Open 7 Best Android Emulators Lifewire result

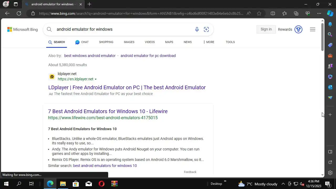point(108,111)
